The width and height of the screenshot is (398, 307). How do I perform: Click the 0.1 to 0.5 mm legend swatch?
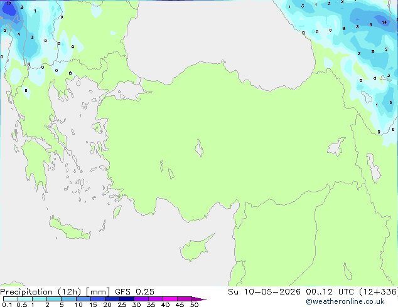tap(11, 299)
